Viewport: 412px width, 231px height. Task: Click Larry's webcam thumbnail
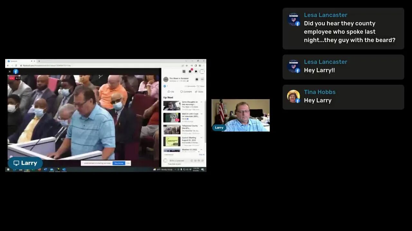coord(240,115)
